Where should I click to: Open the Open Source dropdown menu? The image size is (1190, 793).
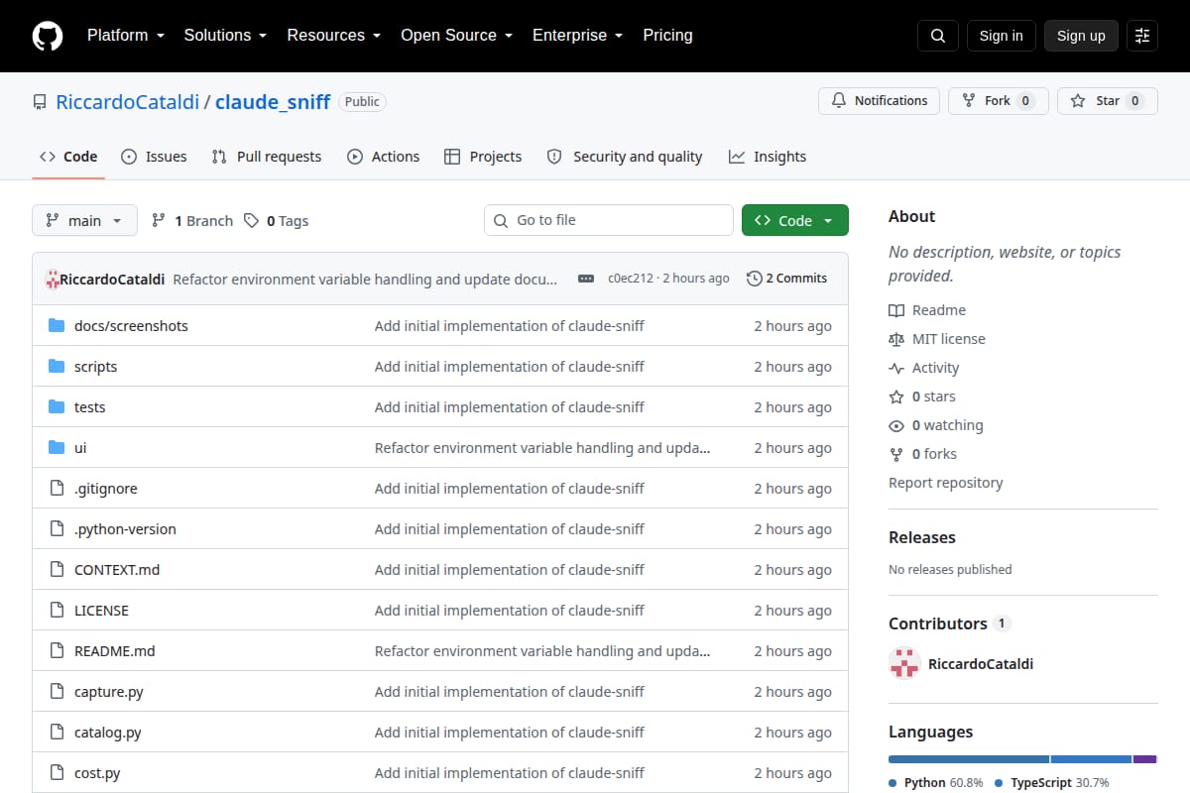pos(456,36)
